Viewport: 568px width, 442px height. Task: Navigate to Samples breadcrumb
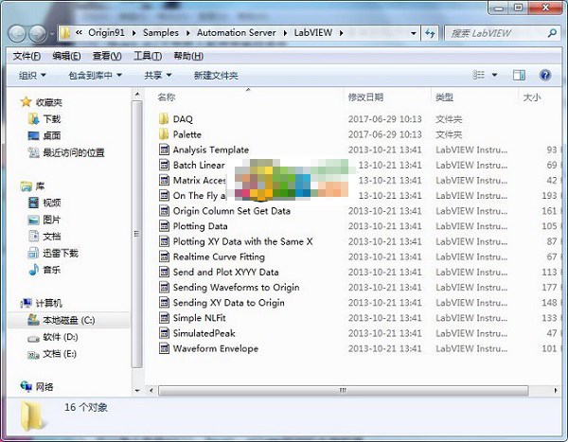pyautogui.click(x=161, y=32)
